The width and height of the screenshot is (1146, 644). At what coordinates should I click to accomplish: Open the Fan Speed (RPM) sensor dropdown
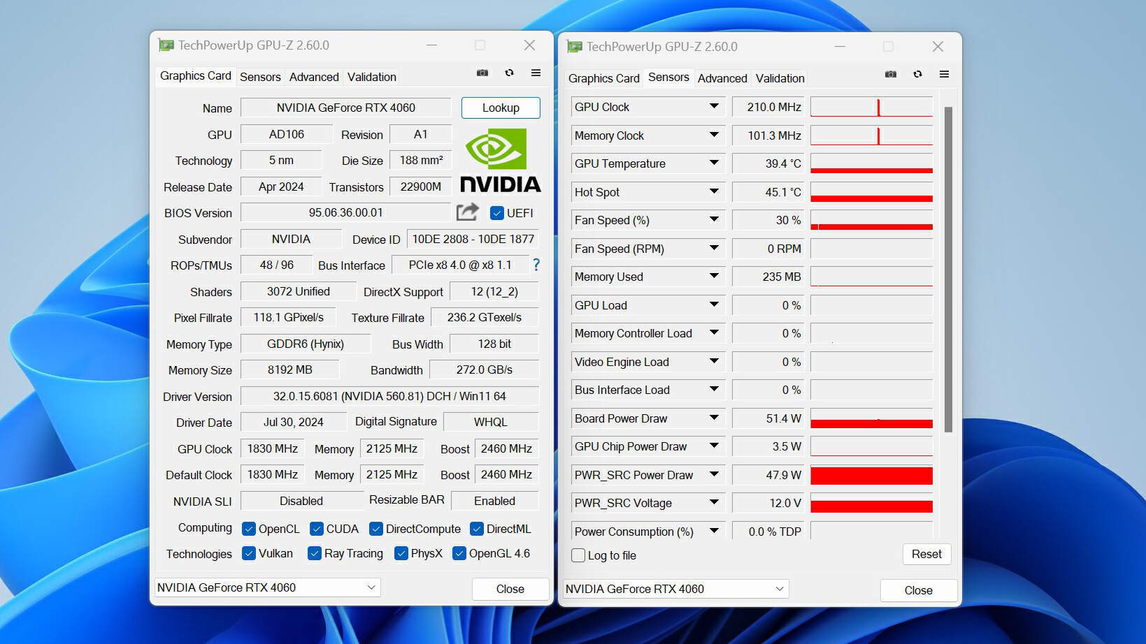(714, 248)
